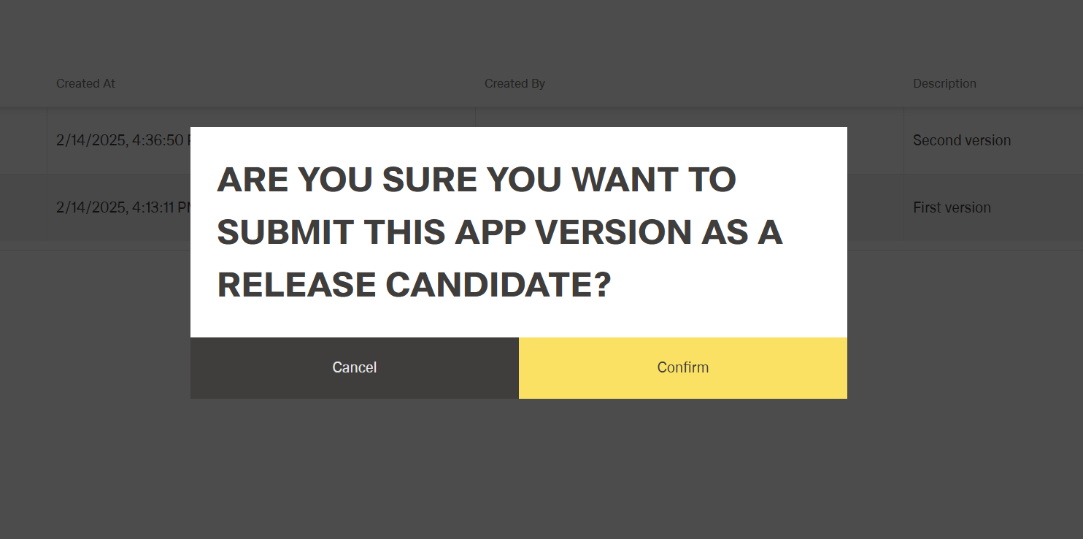1083x539 pixels.
Task: Click Cancel to dismiss the confirmation dialog
Action: pos(354,367)
